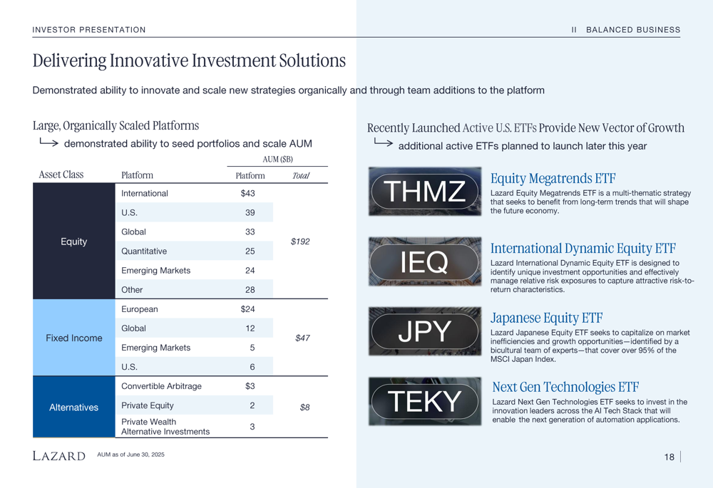Select the Japanese Equity ETF heading
This screenshot has height=488, width=713.
pyautogui.click(x=546, y=318)
